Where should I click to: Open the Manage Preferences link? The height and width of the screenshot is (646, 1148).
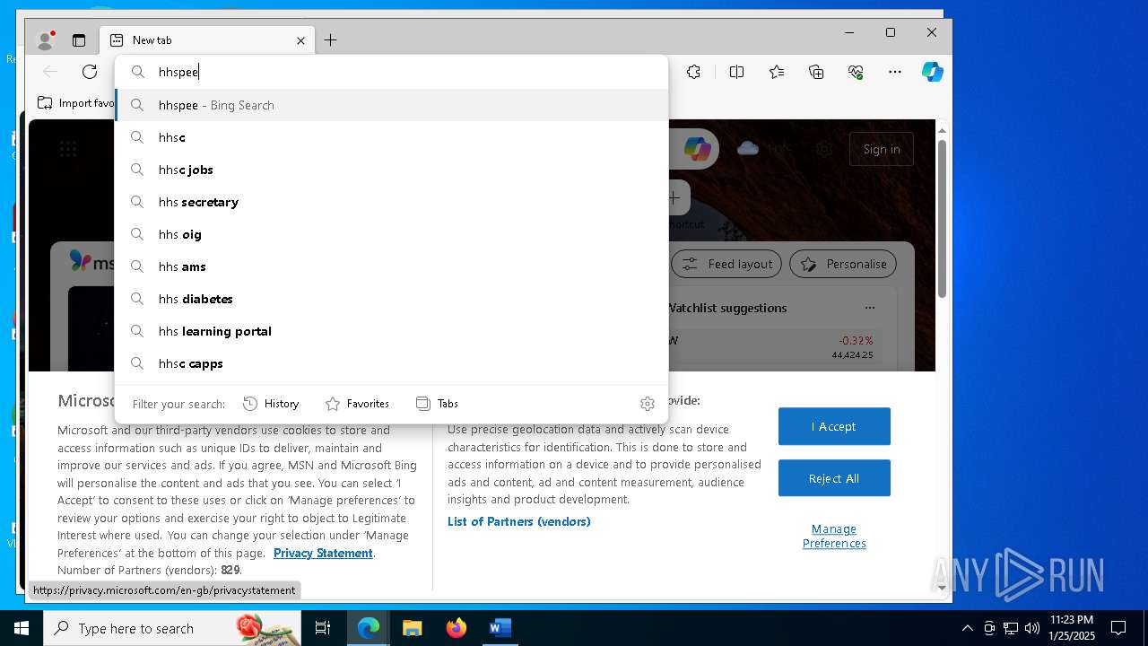click(x=834, y=536)
